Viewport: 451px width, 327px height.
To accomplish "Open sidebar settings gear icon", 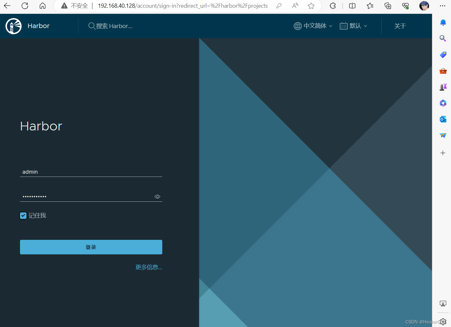I will point(443,322).
